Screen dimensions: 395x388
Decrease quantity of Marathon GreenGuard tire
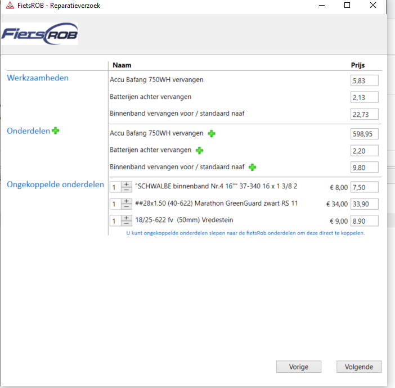(x=127, y=206)
